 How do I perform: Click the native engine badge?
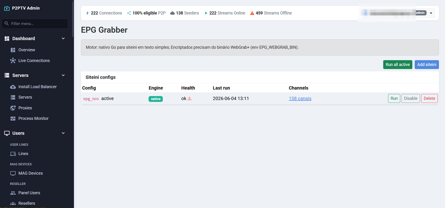(156, 99)
